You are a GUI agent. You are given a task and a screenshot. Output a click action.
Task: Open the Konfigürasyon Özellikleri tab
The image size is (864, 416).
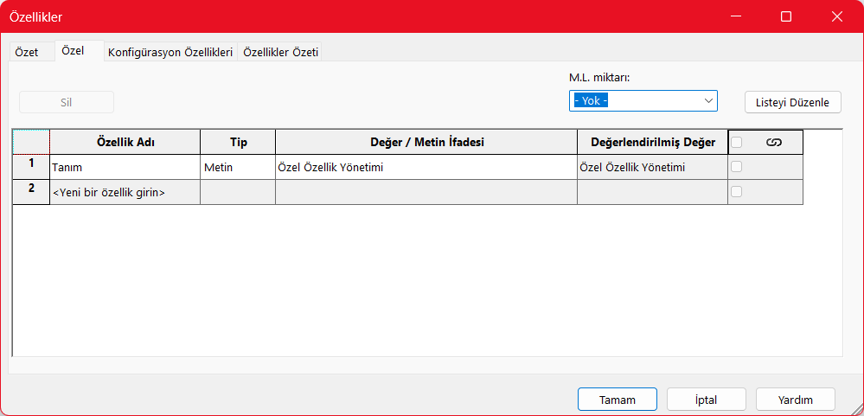tap(170, 53)
